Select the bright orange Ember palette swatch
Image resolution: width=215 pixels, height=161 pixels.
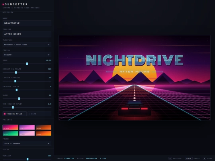(x=43, y=133)
